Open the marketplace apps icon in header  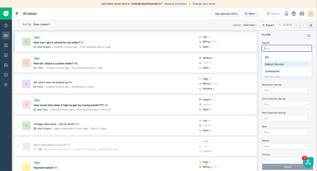(302, 14)
